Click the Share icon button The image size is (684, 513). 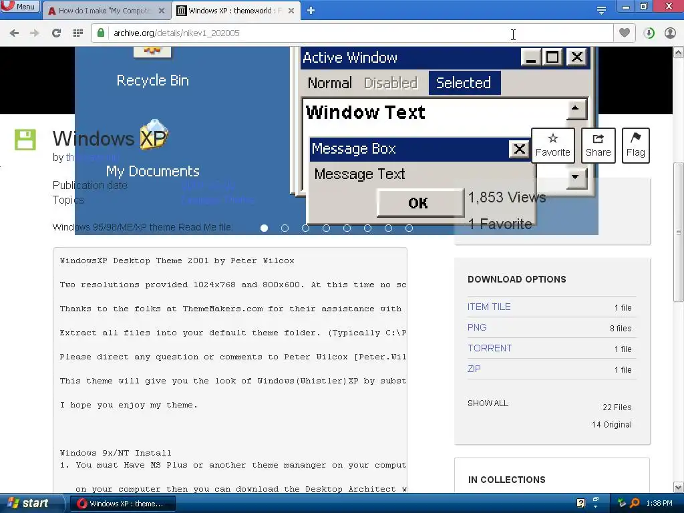click(x=598, y=146)
